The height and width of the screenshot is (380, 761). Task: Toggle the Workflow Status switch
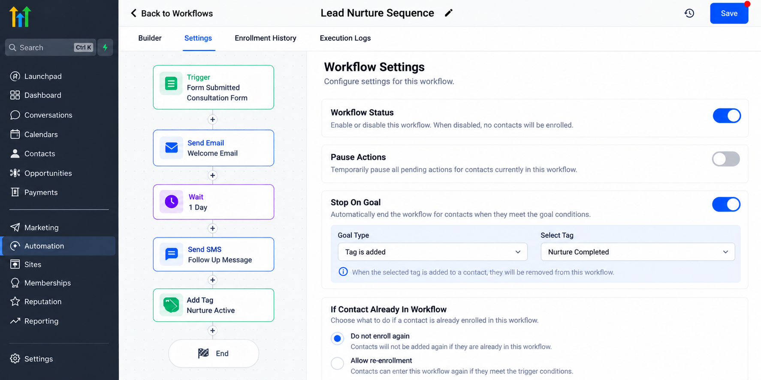coord(726,116)
